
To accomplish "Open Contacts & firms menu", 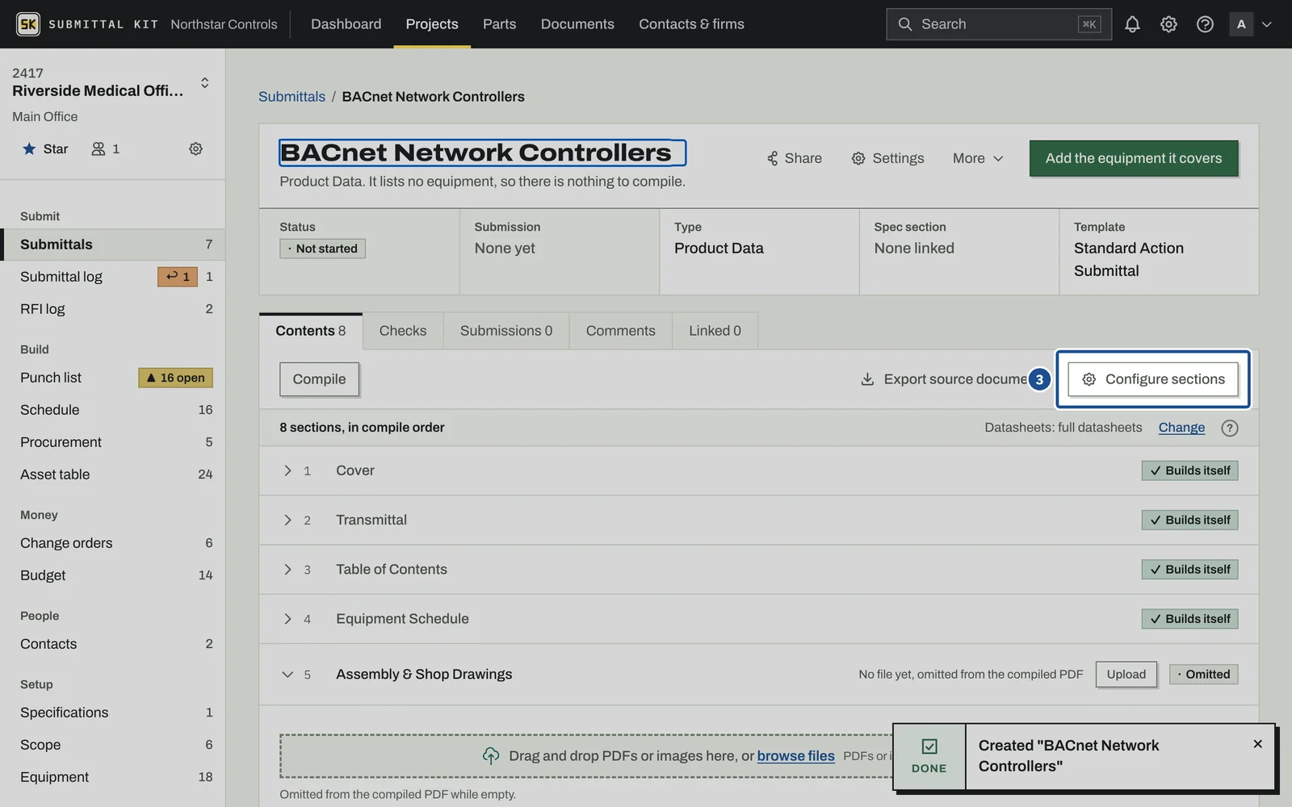I will (x=691, y=24).
